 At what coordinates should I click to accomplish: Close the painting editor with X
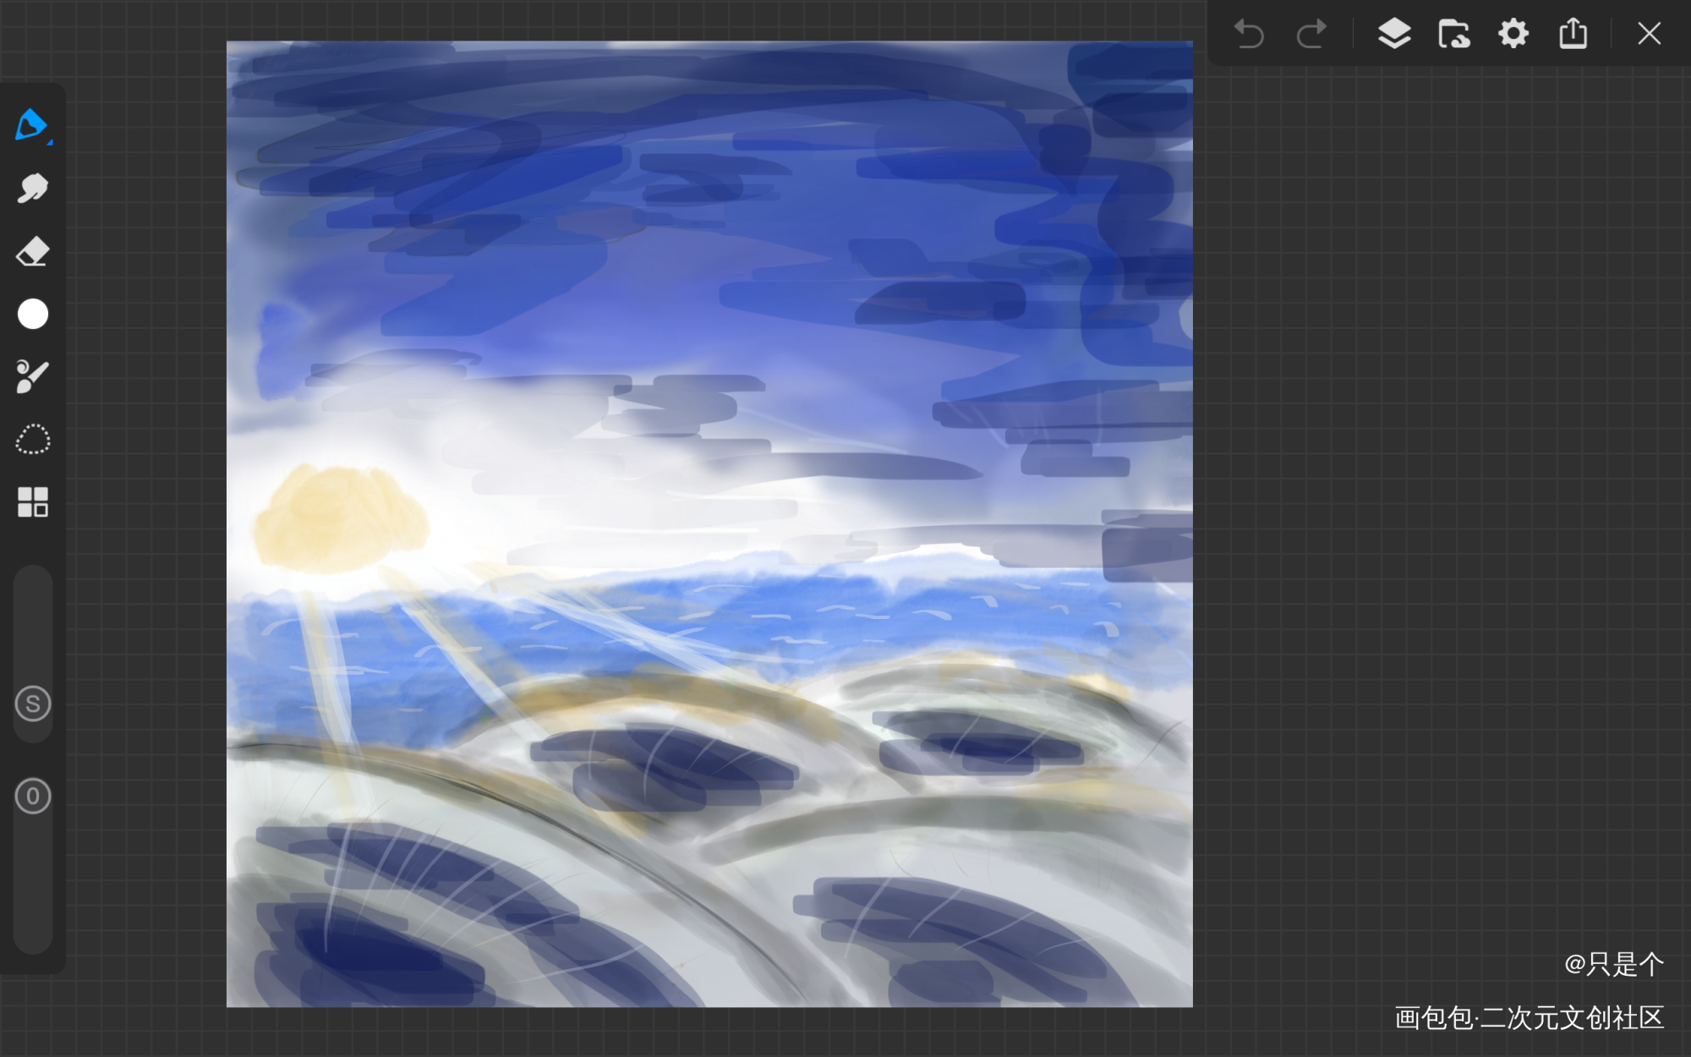pos(1649,34)
